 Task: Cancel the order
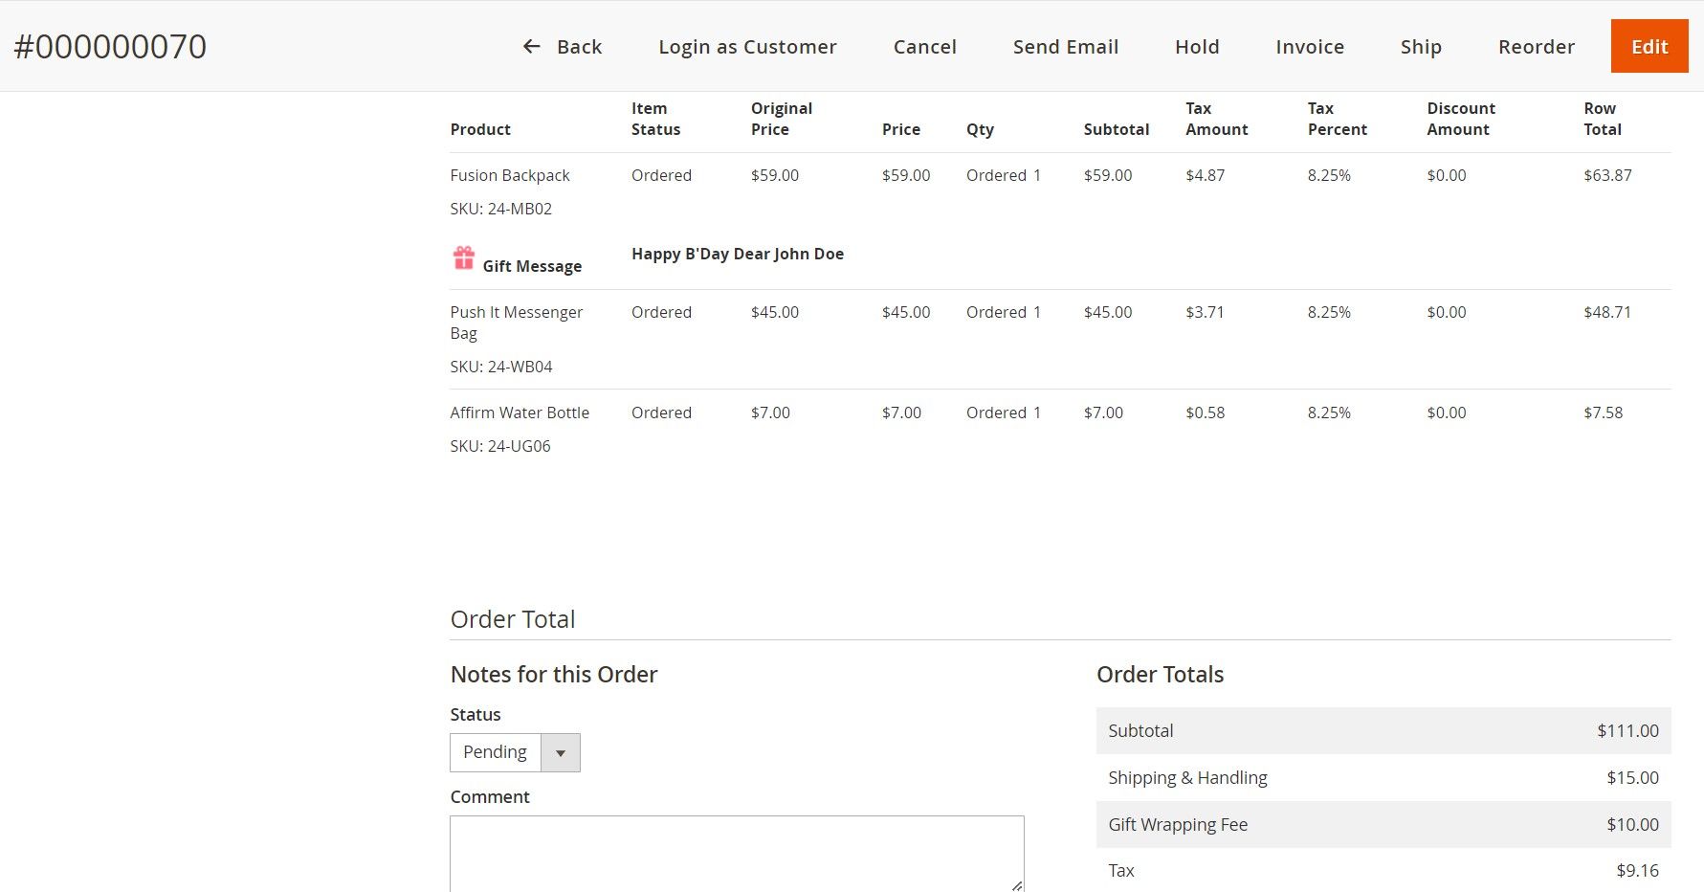coord(924,46)
